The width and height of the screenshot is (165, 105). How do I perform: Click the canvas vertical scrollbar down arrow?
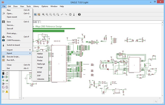(162, 96)
